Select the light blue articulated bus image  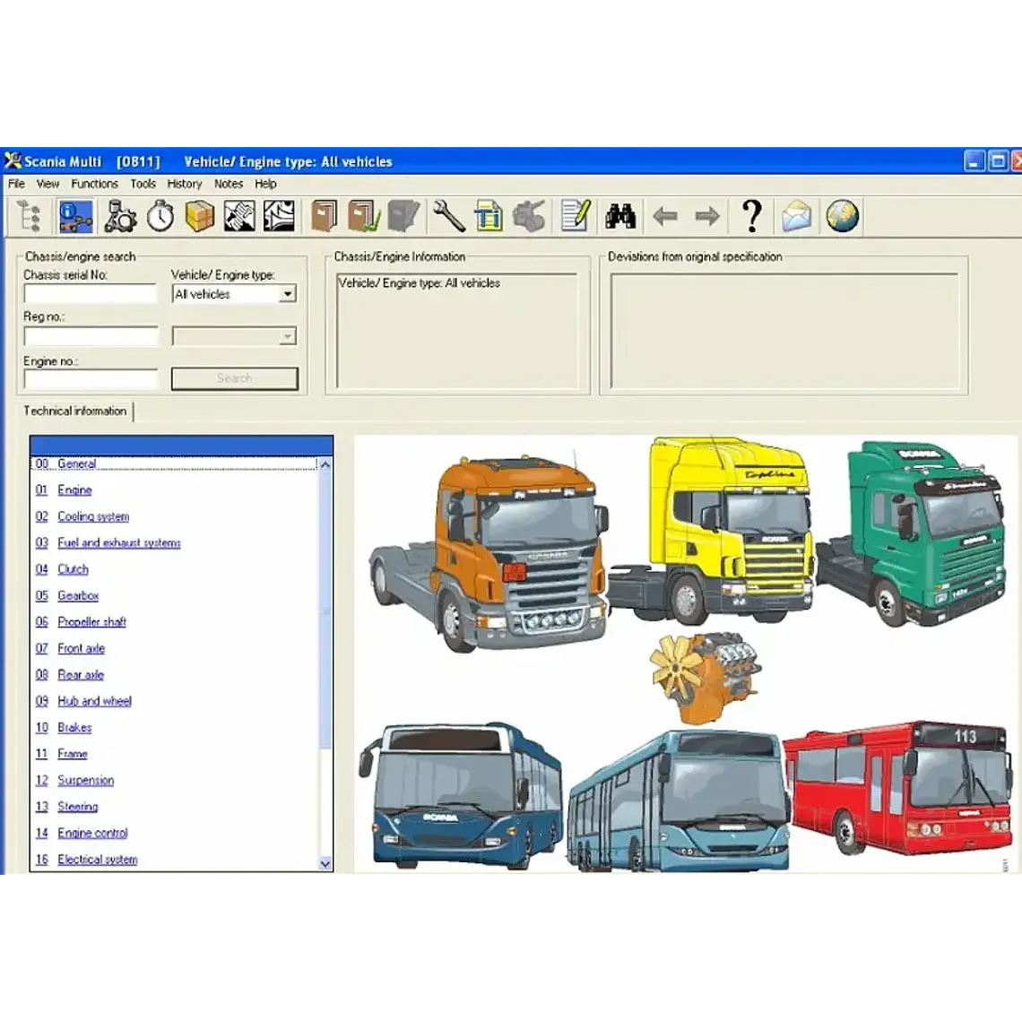coord(678,801)
